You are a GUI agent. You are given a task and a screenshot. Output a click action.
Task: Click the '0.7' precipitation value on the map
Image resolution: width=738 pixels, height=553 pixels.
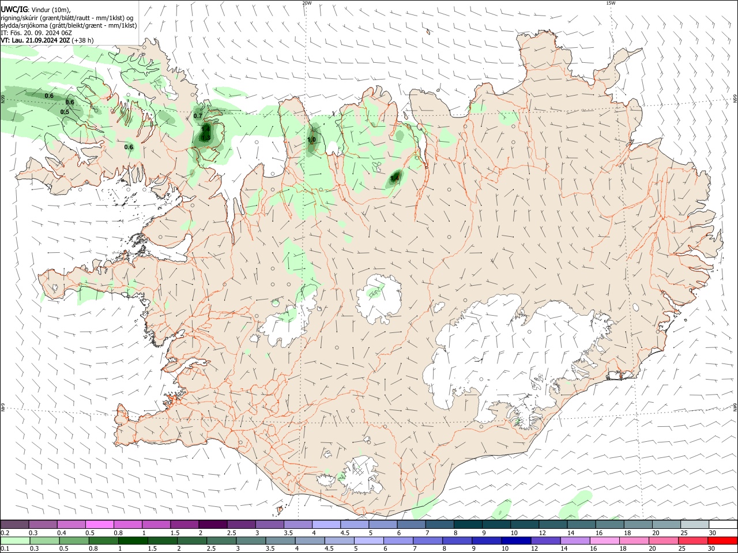[198, 116]
